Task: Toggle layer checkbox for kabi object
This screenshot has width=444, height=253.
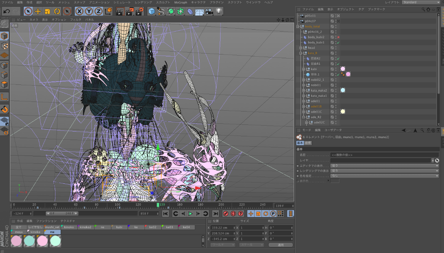Action: click(x=332, y=69)
